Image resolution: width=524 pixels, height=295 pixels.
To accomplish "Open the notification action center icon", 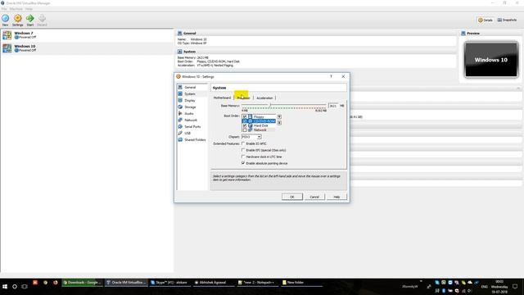I will [515, 286].
